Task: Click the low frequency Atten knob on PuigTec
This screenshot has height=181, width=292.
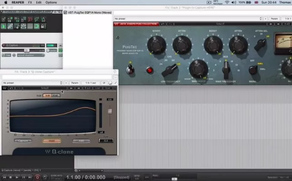Action: [182, 45]
